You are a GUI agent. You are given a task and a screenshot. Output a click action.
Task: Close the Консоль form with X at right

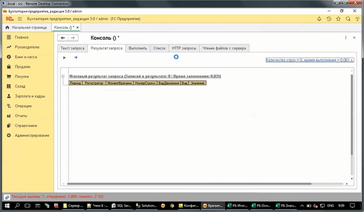coord(354,38)
